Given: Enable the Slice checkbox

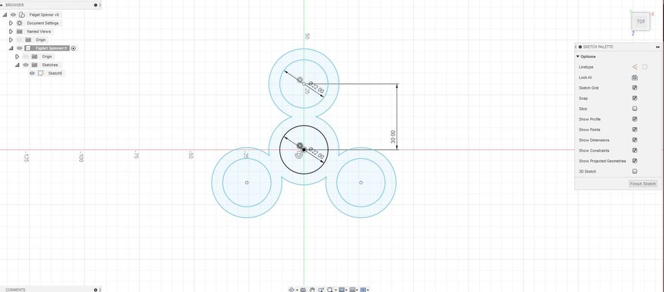Looking at the screenshot, I should click(x=634, y=109).
